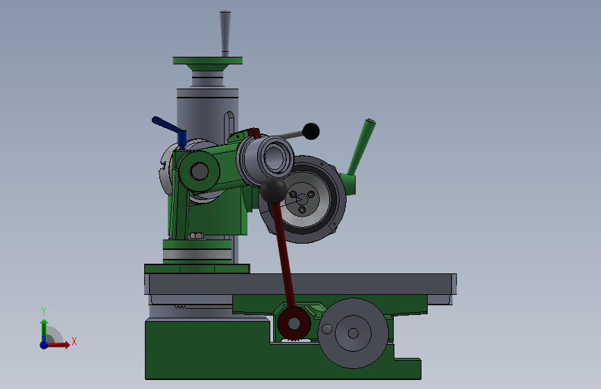Select the large grey handwheel on the base
This screenshot has height=389, width=601.
pos(353,333)
